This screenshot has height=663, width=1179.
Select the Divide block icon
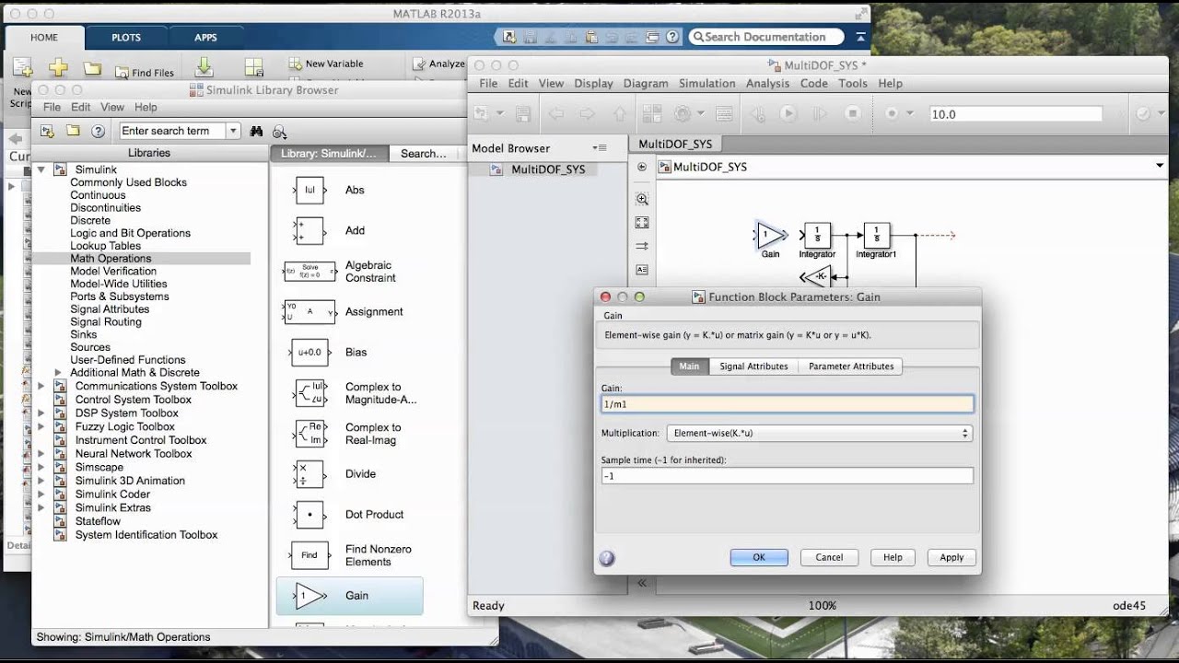309,474
